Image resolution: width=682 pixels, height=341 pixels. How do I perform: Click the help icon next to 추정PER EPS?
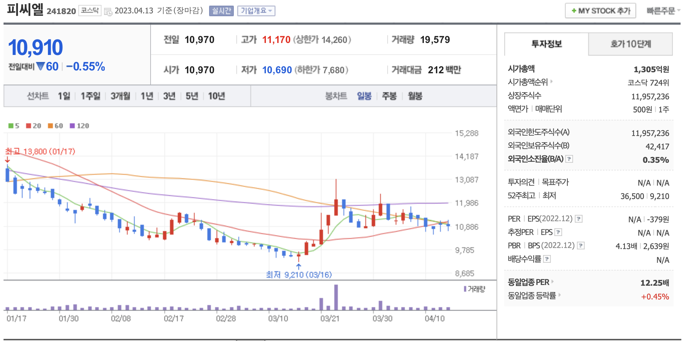(558, 232)
